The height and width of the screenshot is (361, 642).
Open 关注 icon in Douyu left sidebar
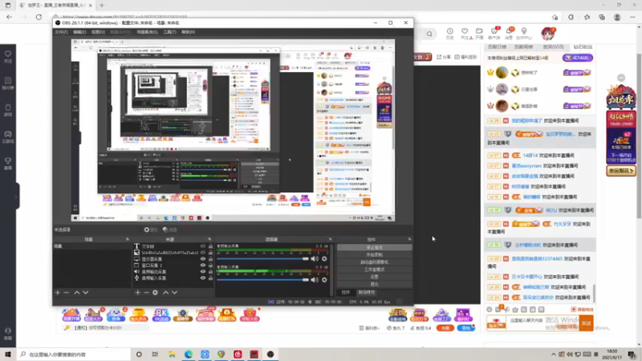click(x=8, y=56)
